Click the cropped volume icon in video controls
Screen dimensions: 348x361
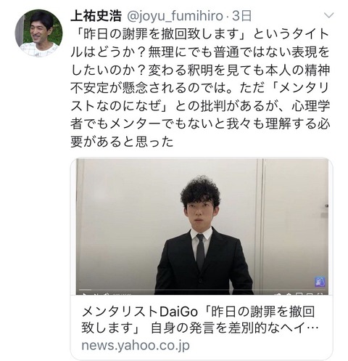coord(106,294)
